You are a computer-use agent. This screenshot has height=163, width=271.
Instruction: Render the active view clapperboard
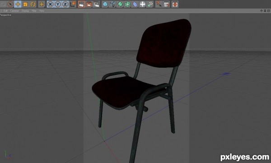(x=81, y=4)
